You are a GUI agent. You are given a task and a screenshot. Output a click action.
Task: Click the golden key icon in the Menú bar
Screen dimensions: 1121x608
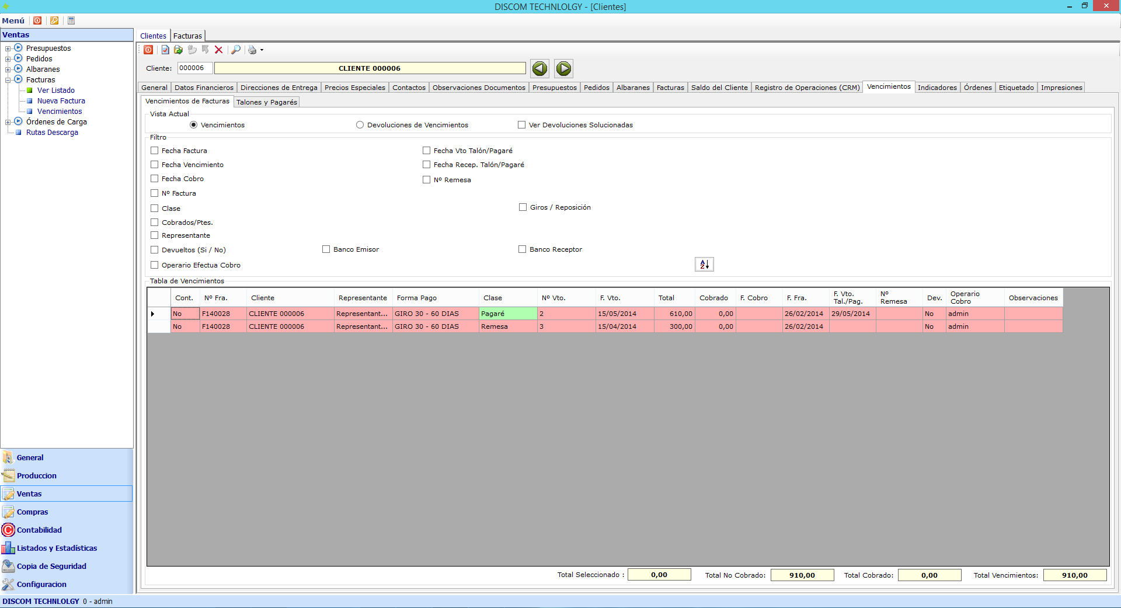coord(54,20)
